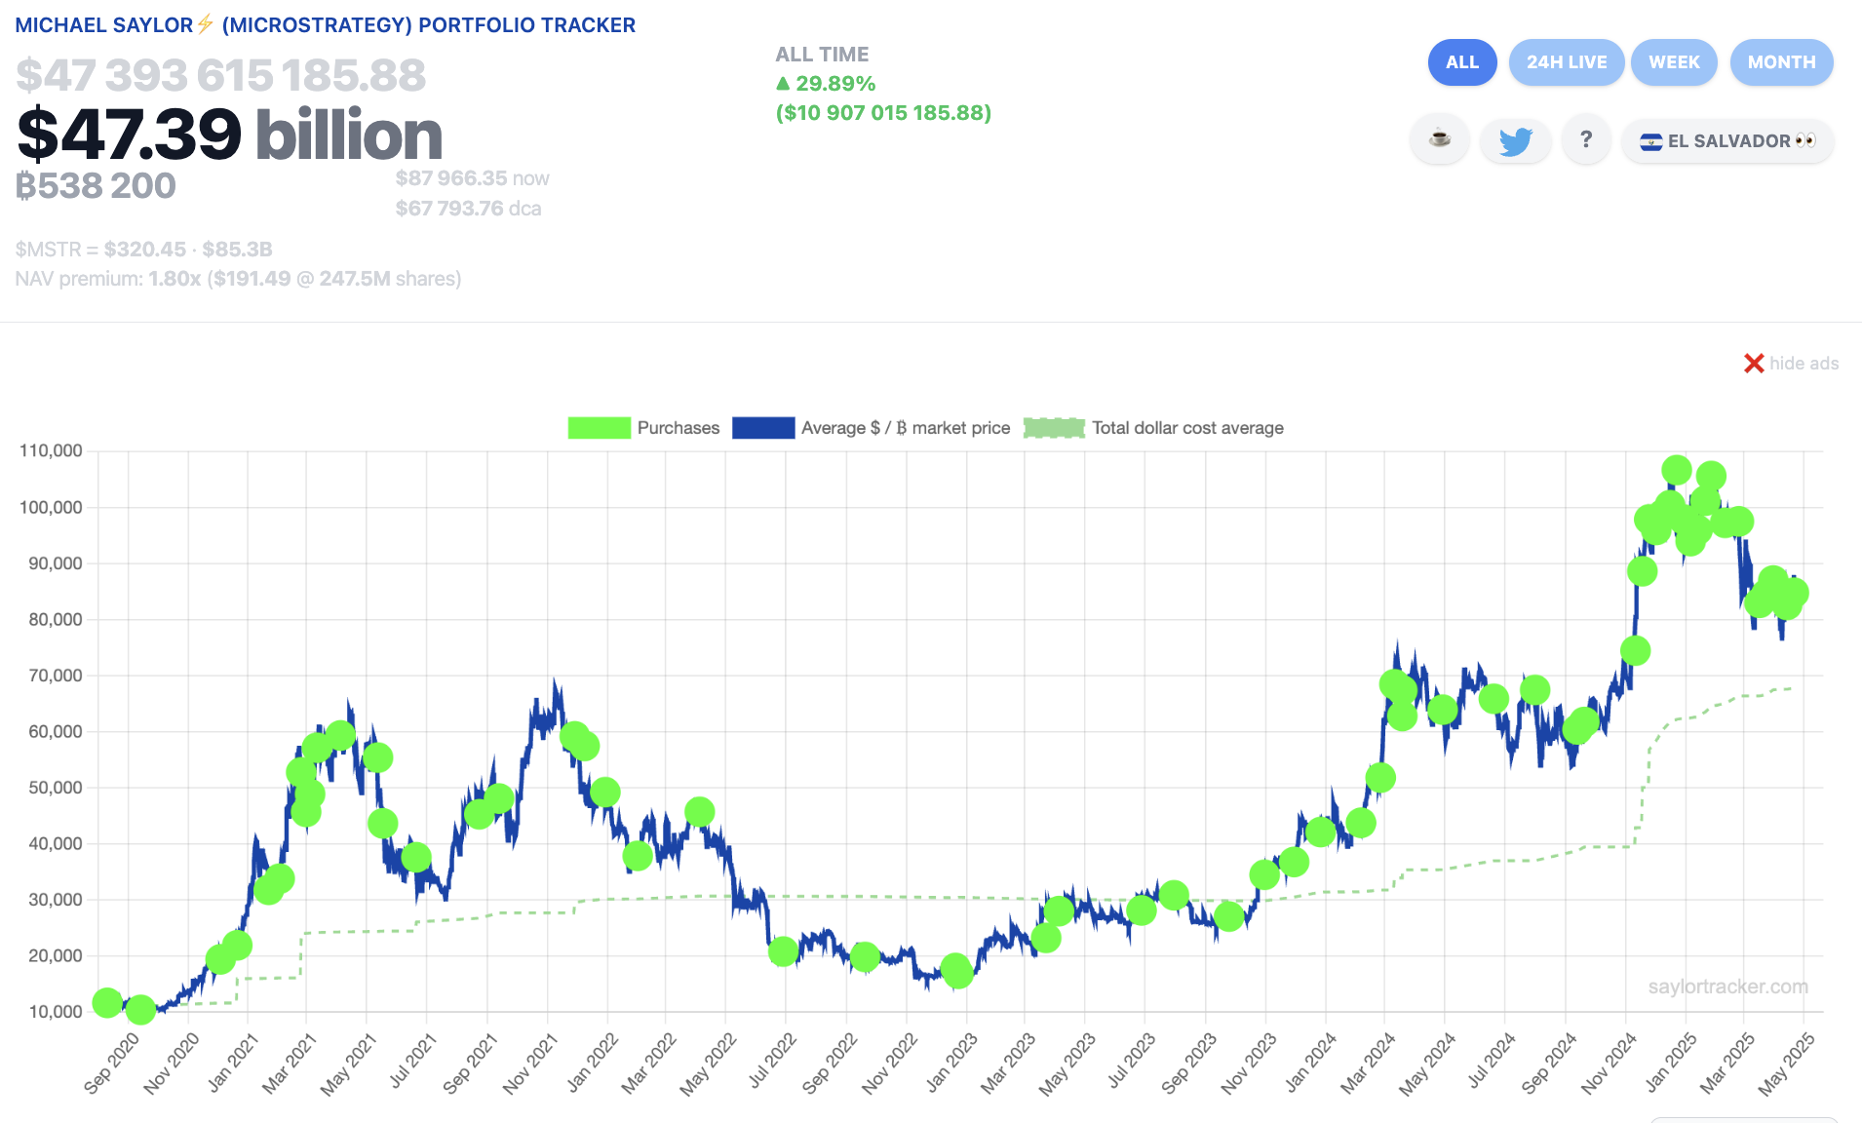
Task: Click the $47.39 billion portfolio value
Action: point(229,134)
